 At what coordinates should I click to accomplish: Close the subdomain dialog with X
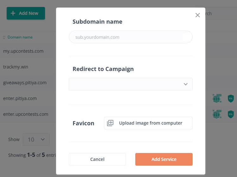point(197,15)
